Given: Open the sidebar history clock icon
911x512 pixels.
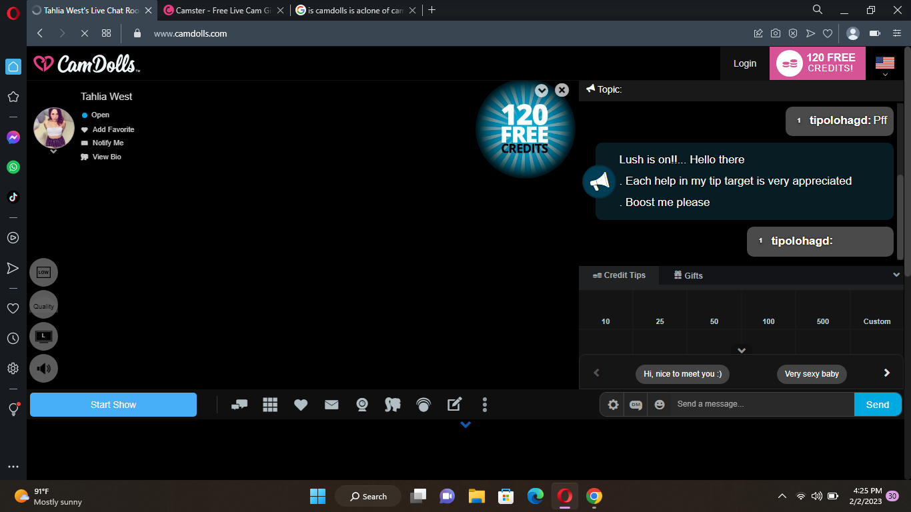Looking at the screenshot, I should click(x=13, y=339).
